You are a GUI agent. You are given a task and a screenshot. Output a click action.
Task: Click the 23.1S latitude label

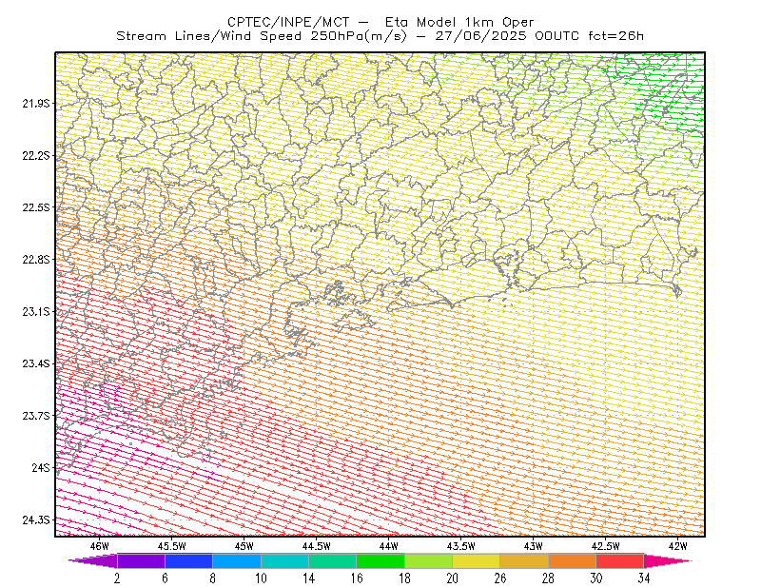click(35, 311)
